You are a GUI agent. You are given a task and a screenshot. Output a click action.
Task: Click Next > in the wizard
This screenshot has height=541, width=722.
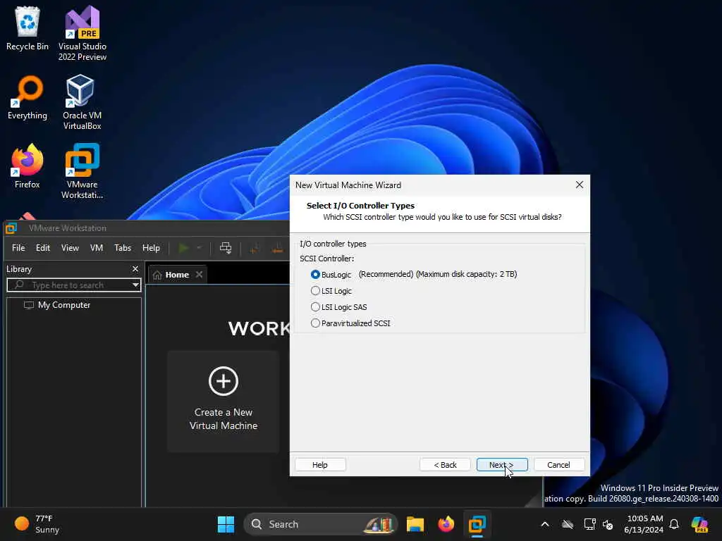[502, 465]
